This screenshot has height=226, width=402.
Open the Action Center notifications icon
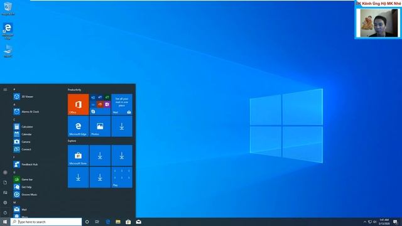click(395, 222)
